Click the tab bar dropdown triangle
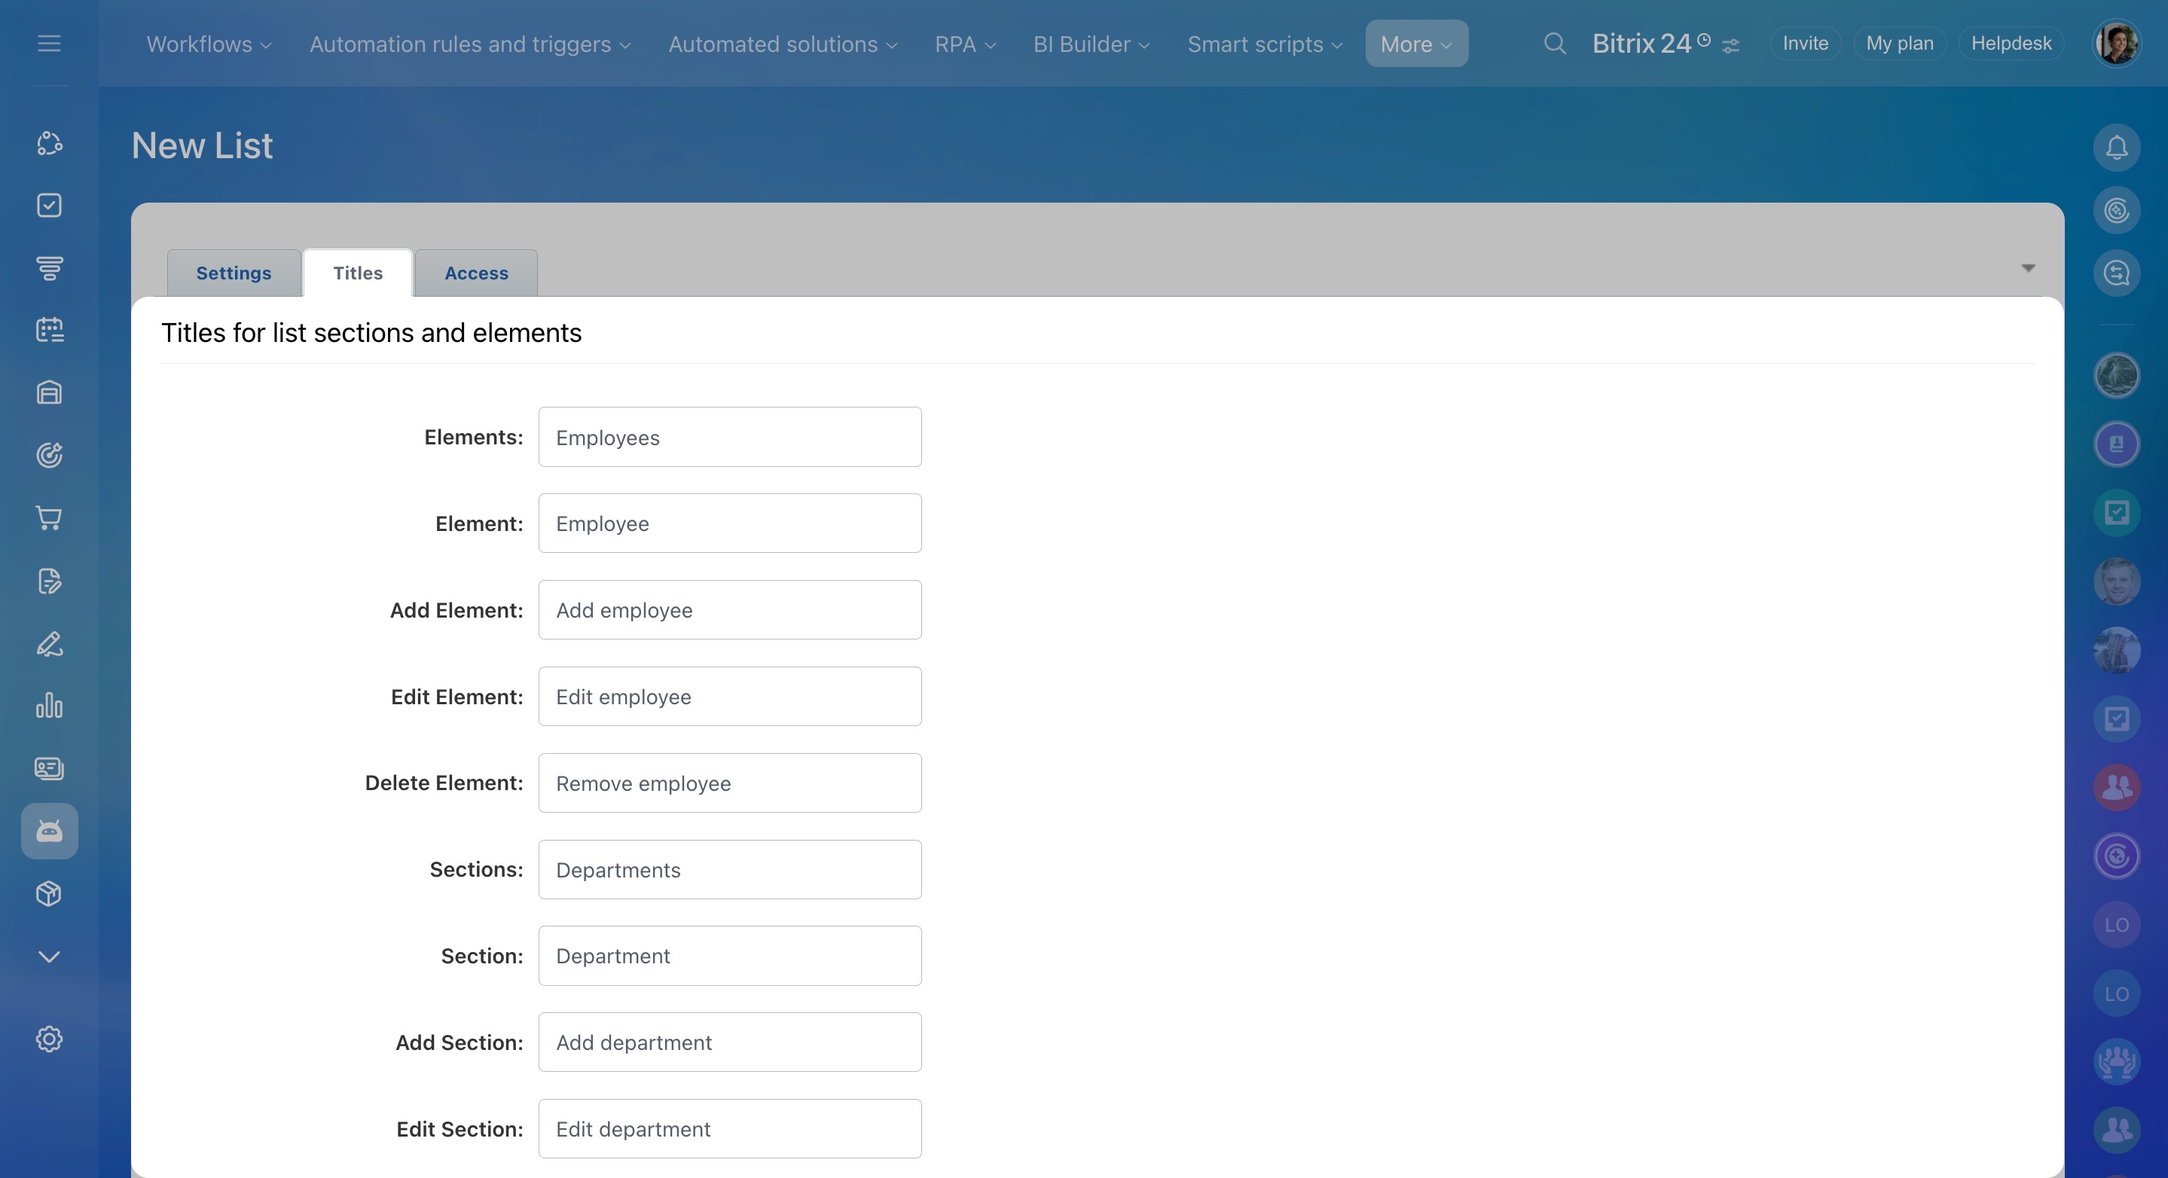Image resolution: width=2168 pixels, height=1178 pixels. (2029, 268)
